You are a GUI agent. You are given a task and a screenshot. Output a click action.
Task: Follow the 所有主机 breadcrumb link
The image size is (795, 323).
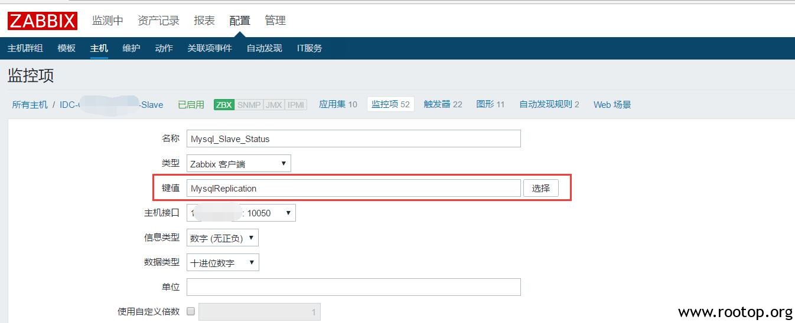click(30, 104)
